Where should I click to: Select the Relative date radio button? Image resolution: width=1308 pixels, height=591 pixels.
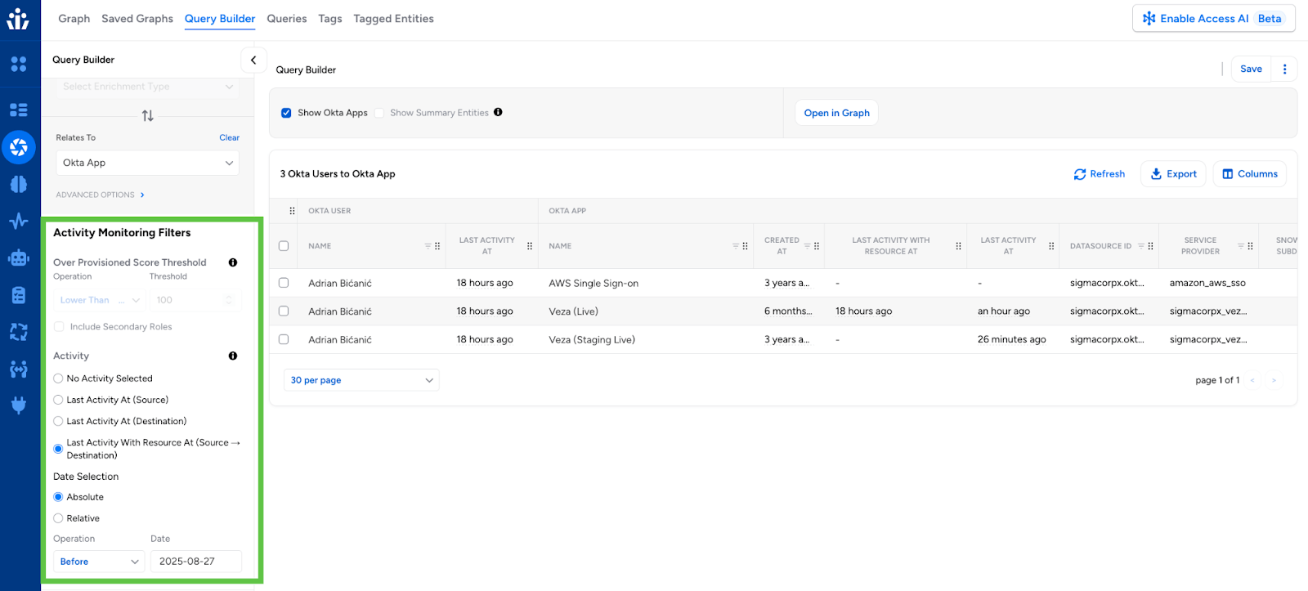click(x=58, y=518)
